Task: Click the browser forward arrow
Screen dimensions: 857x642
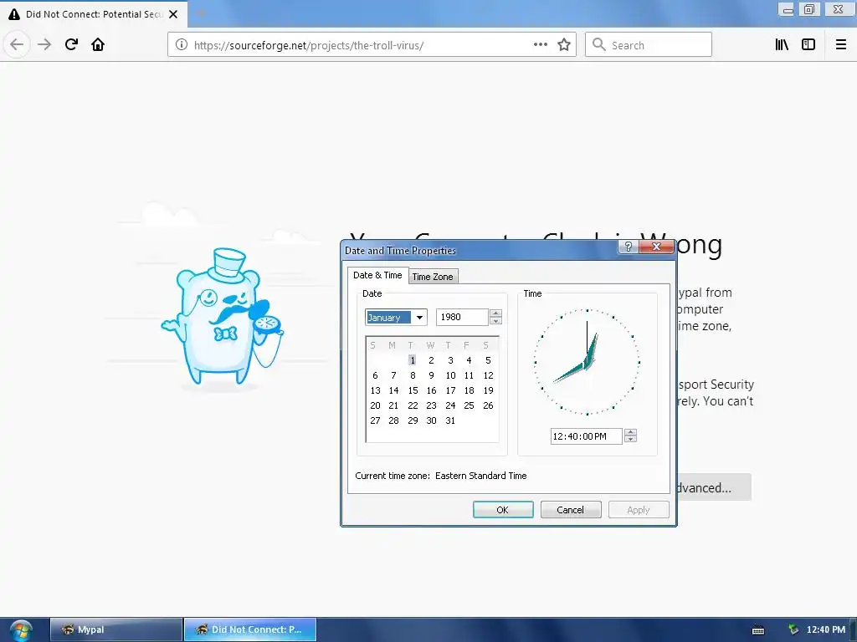Action: (x=44, y=44)
